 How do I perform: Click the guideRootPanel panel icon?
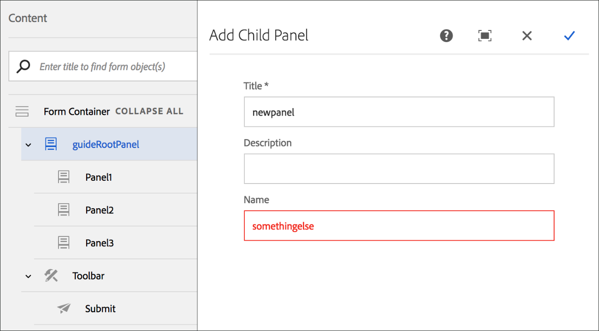point(51,144)
